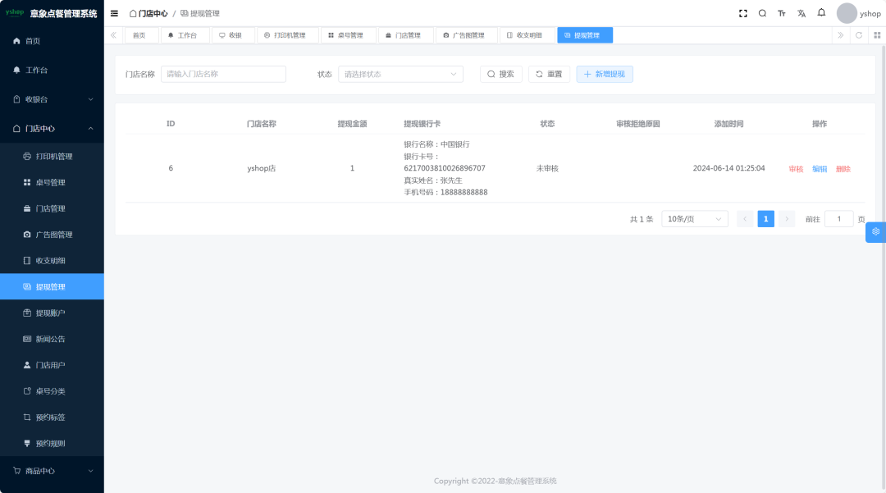Click the 审核 link in the row
This screenshot has width=886, height=493.
(796, 169)
